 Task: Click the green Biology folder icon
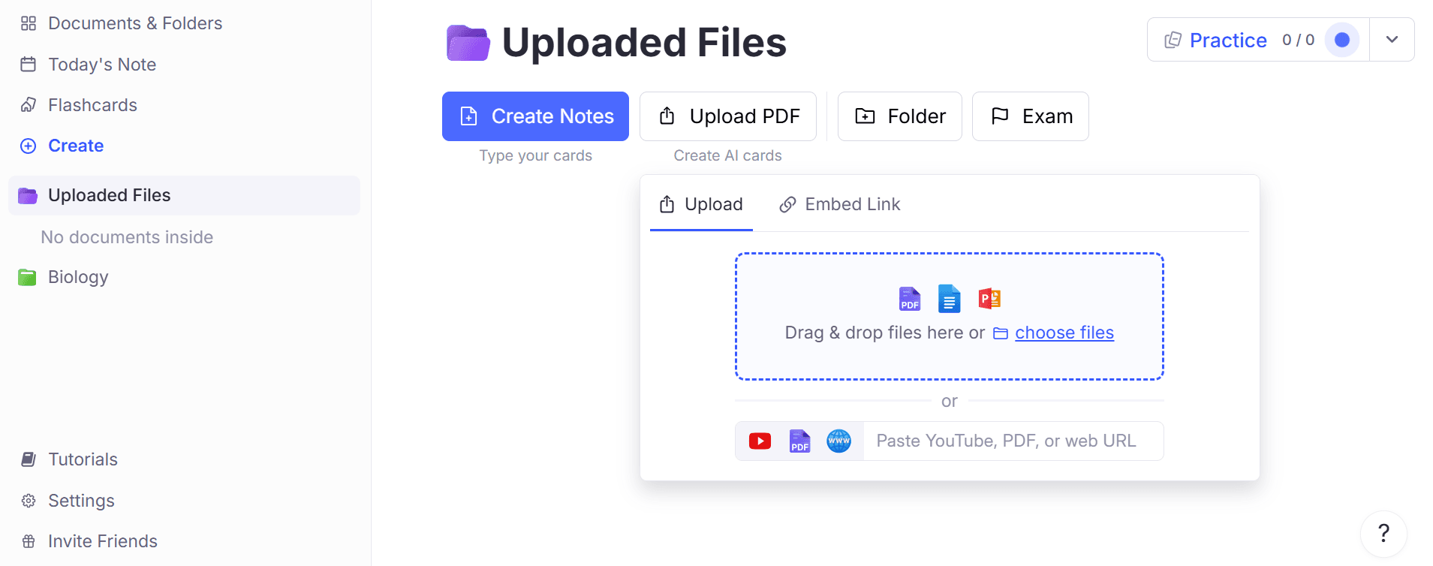click(27, 277)
